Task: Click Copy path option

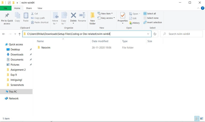Action: click(x=38, y=18)
